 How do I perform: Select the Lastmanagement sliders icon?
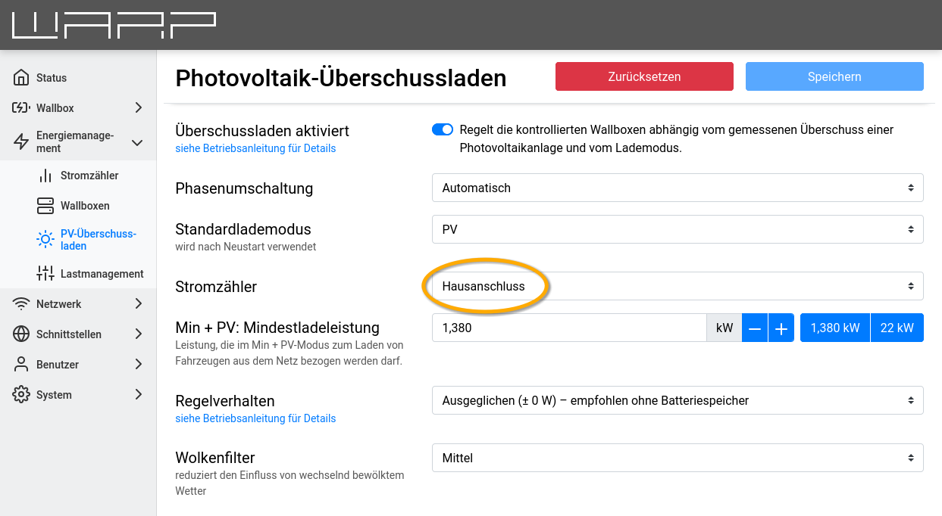pos(47,273)
